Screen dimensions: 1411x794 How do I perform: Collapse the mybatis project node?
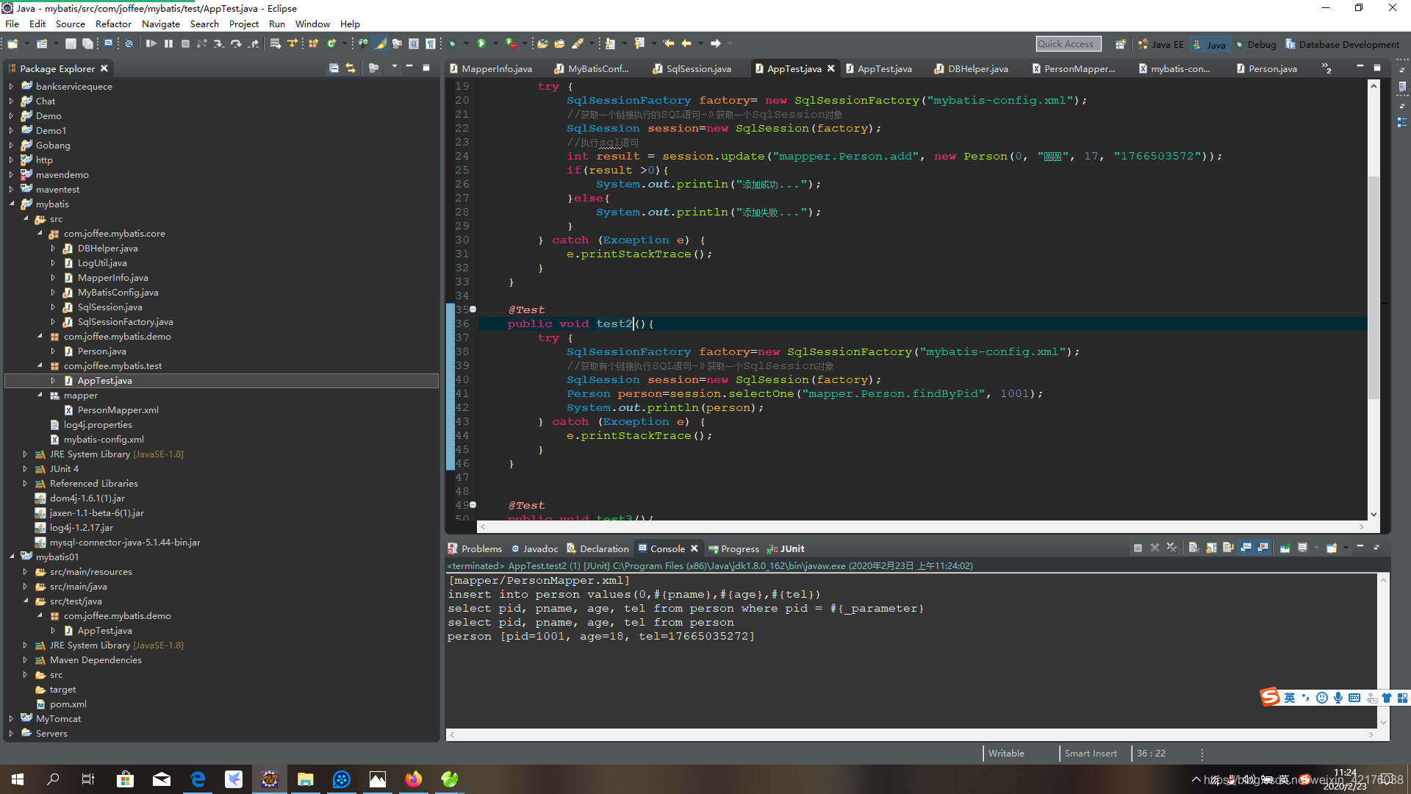[x=12, y=204]
